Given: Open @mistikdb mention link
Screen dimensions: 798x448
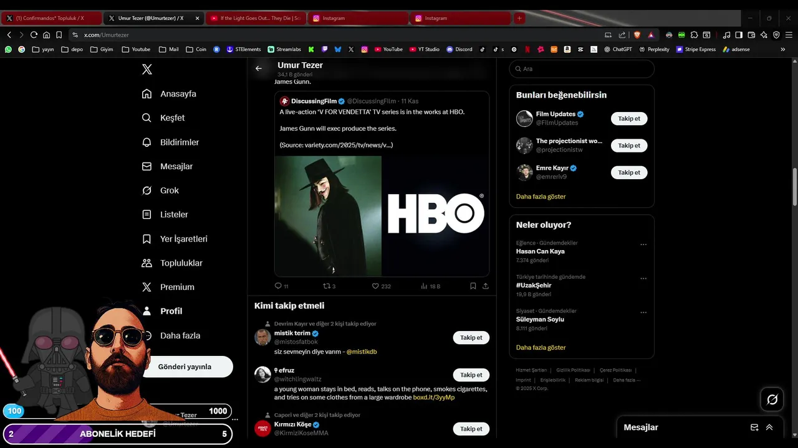Looking at the screenshot, I should point(362,352).
